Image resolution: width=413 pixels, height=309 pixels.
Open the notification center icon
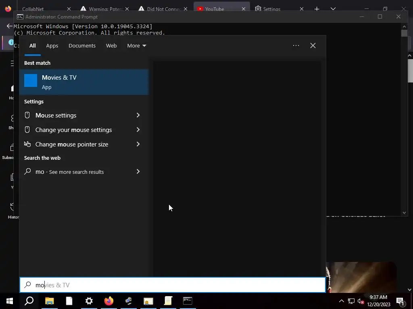[x=400, y=301]
